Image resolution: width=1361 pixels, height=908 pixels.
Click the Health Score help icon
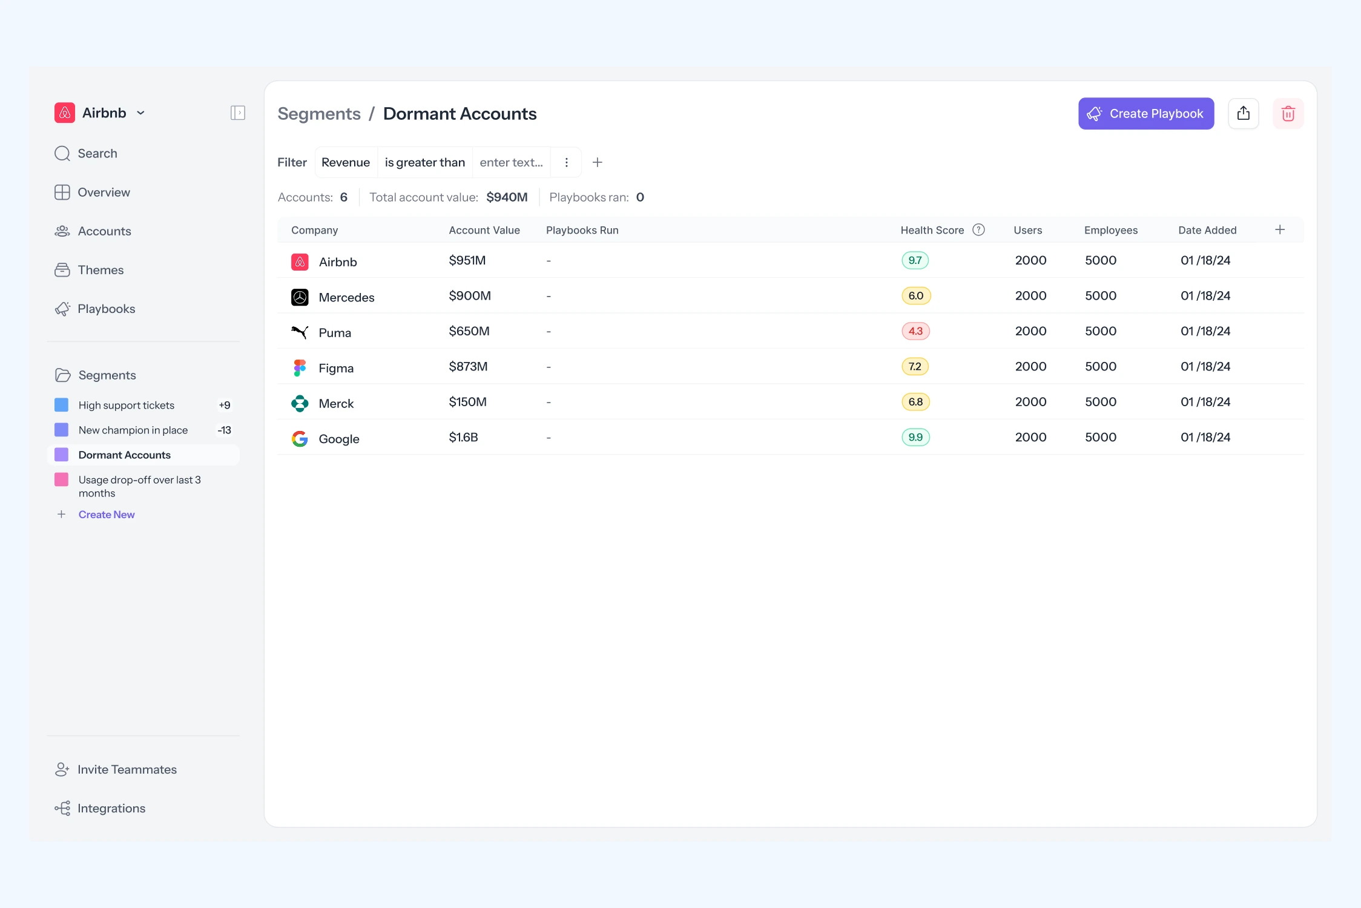pyautogui.click(x=978, y=230)
